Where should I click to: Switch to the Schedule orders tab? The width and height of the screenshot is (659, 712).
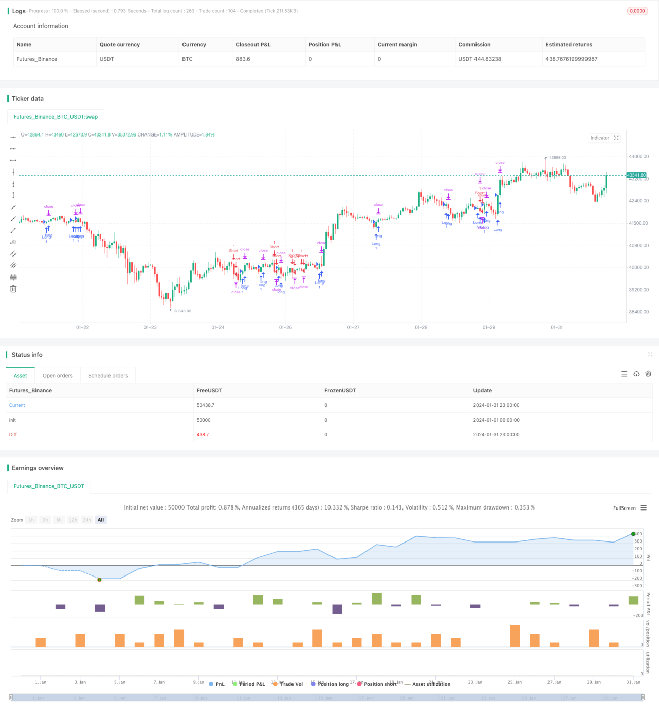108,376
